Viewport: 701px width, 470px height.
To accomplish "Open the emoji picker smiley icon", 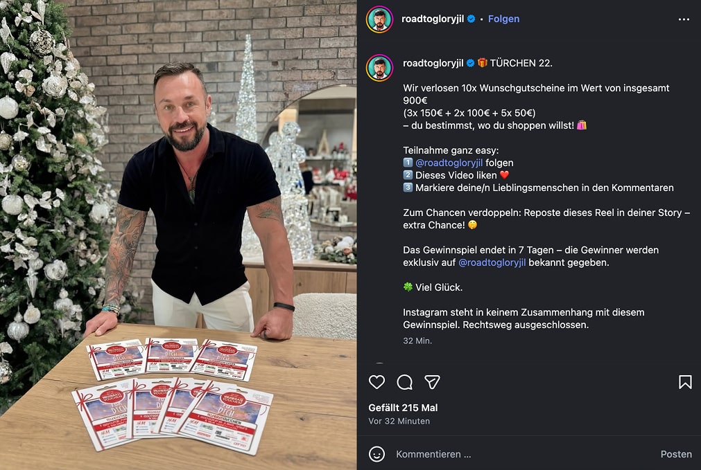I will click(377, 454).
